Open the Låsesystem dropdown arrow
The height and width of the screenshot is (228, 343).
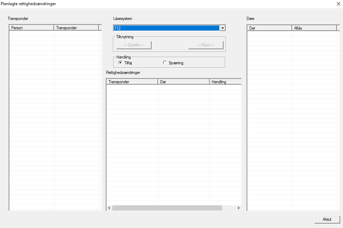click(x=222, y=28)
